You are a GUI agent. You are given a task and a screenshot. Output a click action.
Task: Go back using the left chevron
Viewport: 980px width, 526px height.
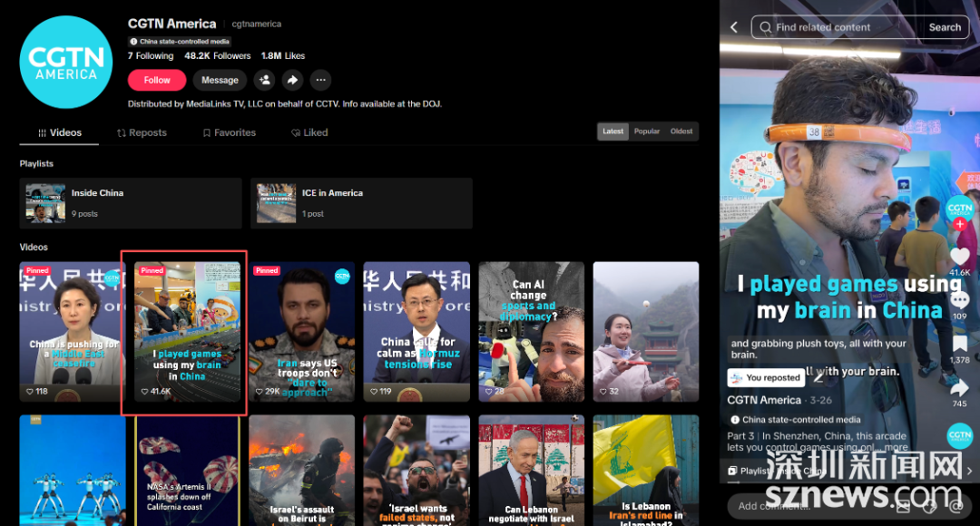tap(734, 27)
